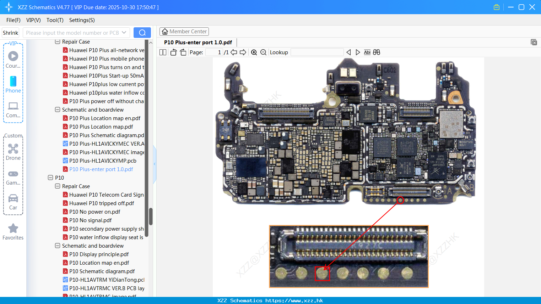Find next lookup result triangle
This screenshot has height=304, width=541.
pyautogui.click(x=358, y=52)
